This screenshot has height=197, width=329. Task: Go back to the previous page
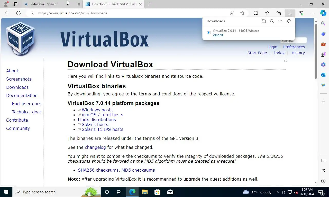click(7, 13)
